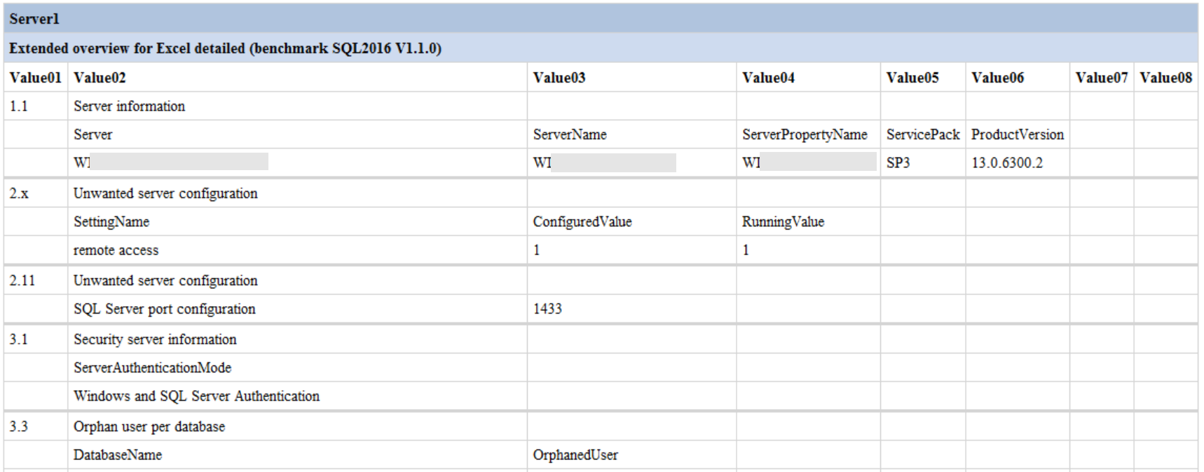
Task: Click the "Orphan user per database" cell
Action: tap(149, 426)
